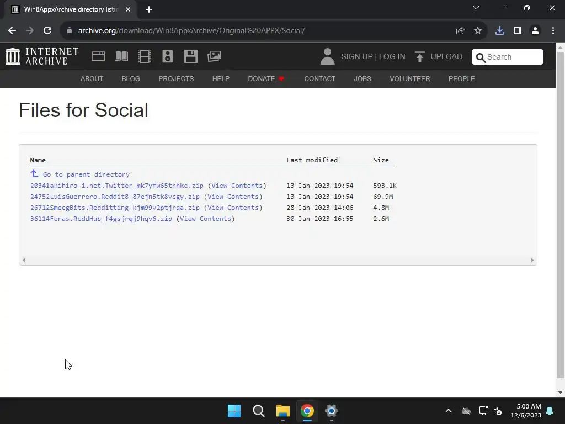Open the Images icon in header
This screenshot has width=565, height=424.
coord(214,56)
